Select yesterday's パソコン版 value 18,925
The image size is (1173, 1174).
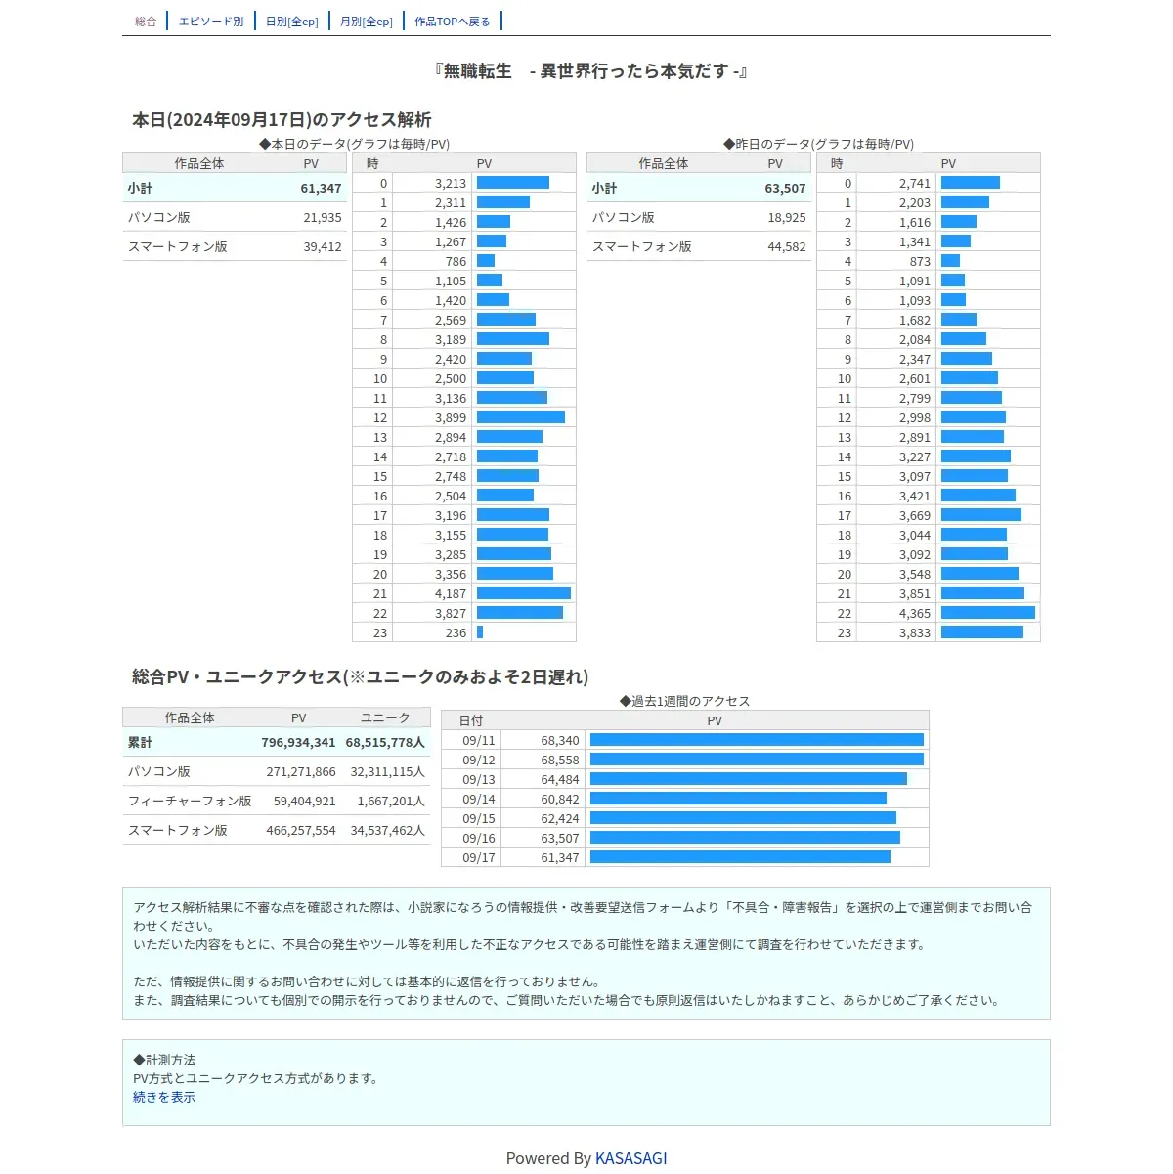[x=787, y=217]
